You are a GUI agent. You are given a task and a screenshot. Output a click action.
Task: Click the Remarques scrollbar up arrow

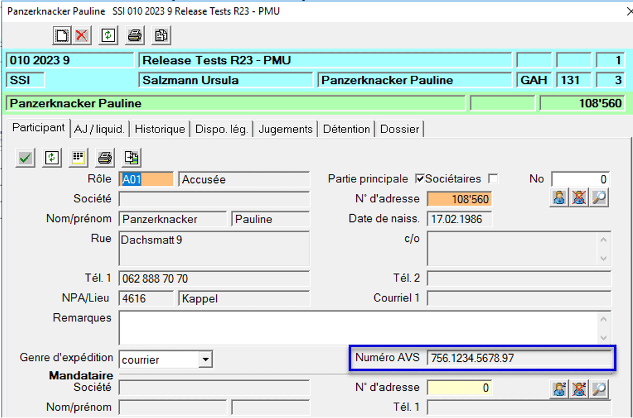(604, 319)
